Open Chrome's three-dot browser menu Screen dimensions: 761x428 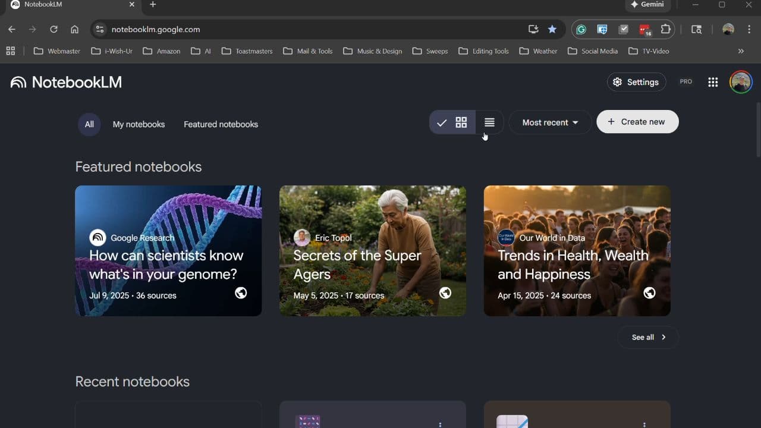tap(749, 29)
